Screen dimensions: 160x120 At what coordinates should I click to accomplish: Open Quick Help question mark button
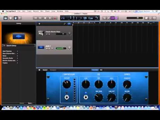[x=11, y=18]
